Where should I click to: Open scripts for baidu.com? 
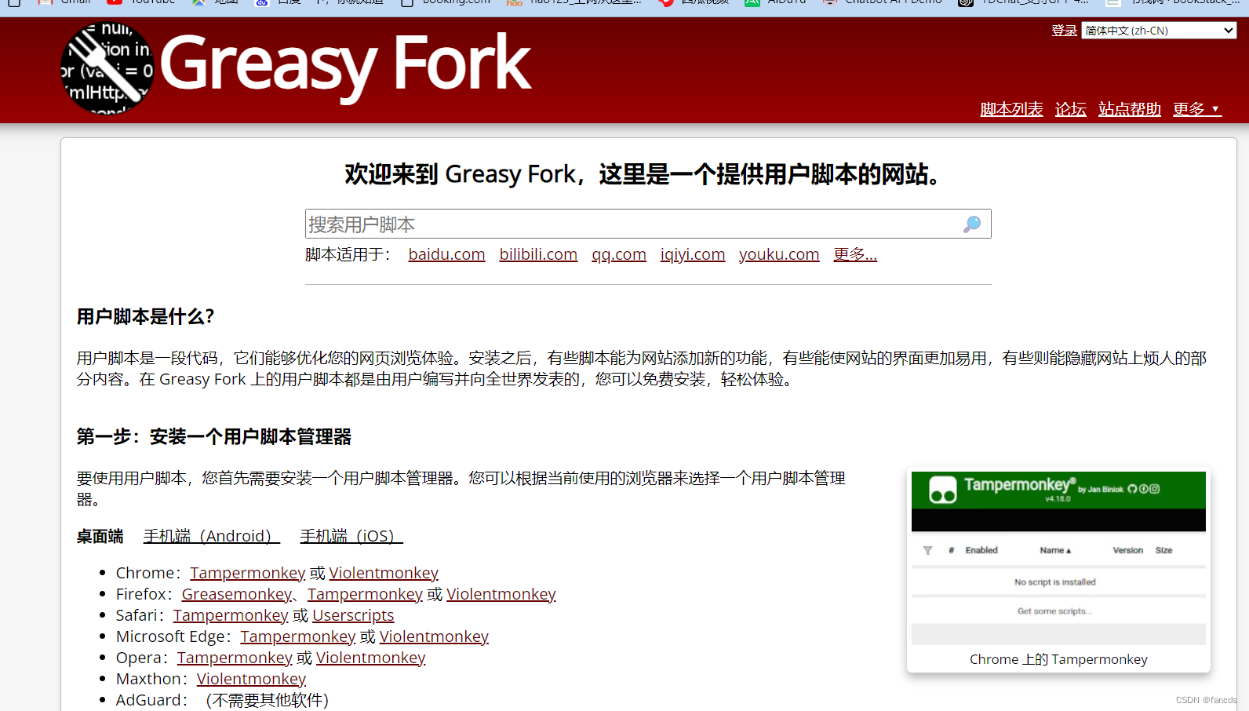point(446,254)
